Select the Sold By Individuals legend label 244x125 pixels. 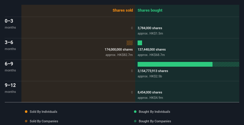tap(43, 112)
